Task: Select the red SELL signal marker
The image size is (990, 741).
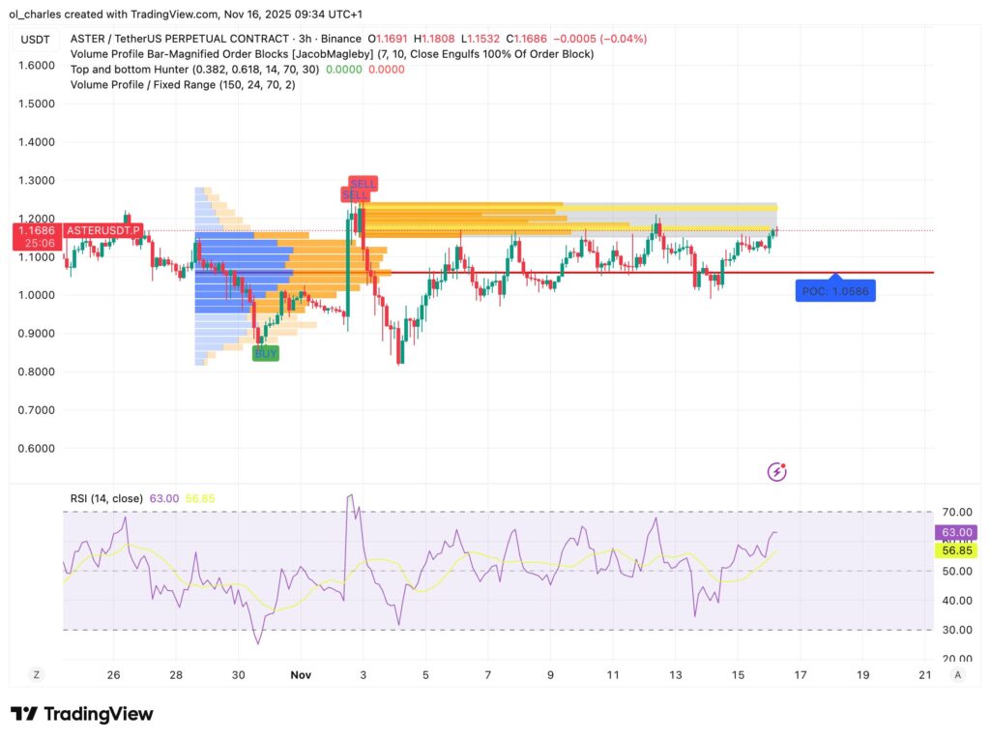Action: point(362,184)
